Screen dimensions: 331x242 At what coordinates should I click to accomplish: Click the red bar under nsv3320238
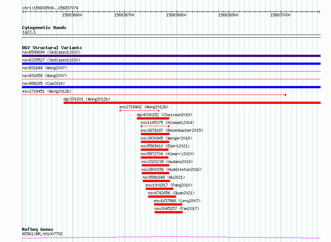155,165
